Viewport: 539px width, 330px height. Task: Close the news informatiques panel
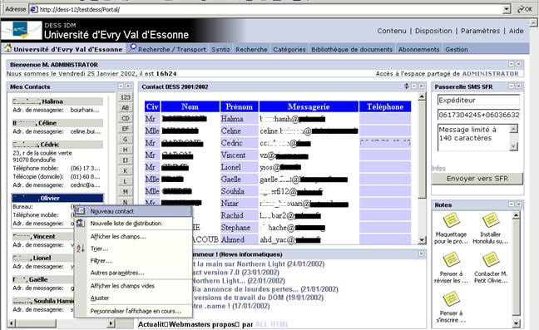click(x=422, y=254)
